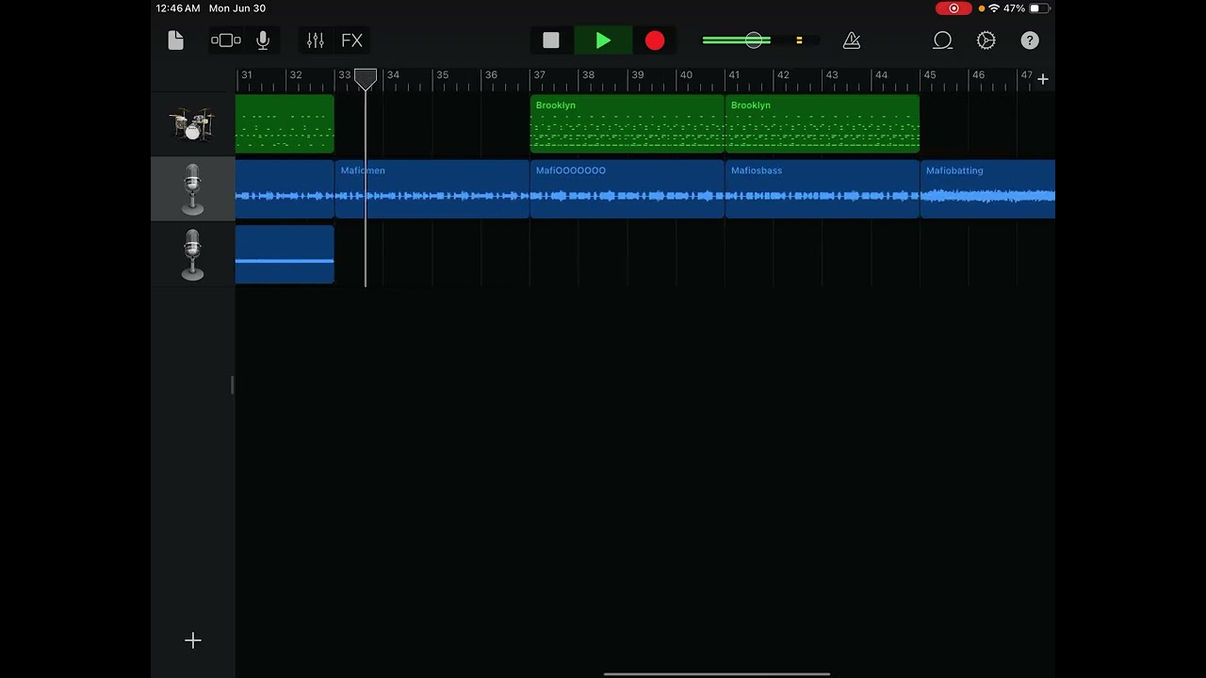
Task: Select the Mafiobatting audio region
Action: 987,189
